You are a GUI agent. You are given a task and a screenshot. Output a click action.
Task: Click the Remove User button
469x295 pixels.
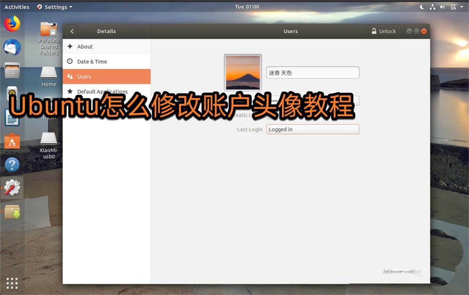pos(402,272)
